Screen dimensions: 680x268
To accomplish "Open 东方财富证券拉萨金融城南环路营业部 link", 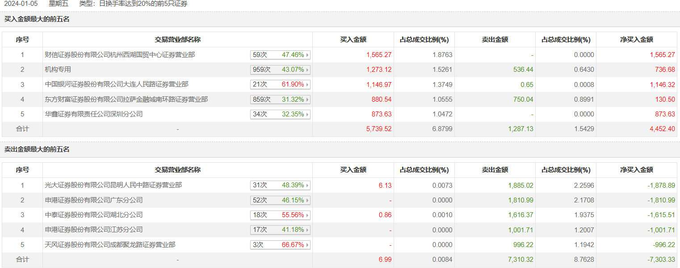I will pyautogui.click(x=126, y=99).
